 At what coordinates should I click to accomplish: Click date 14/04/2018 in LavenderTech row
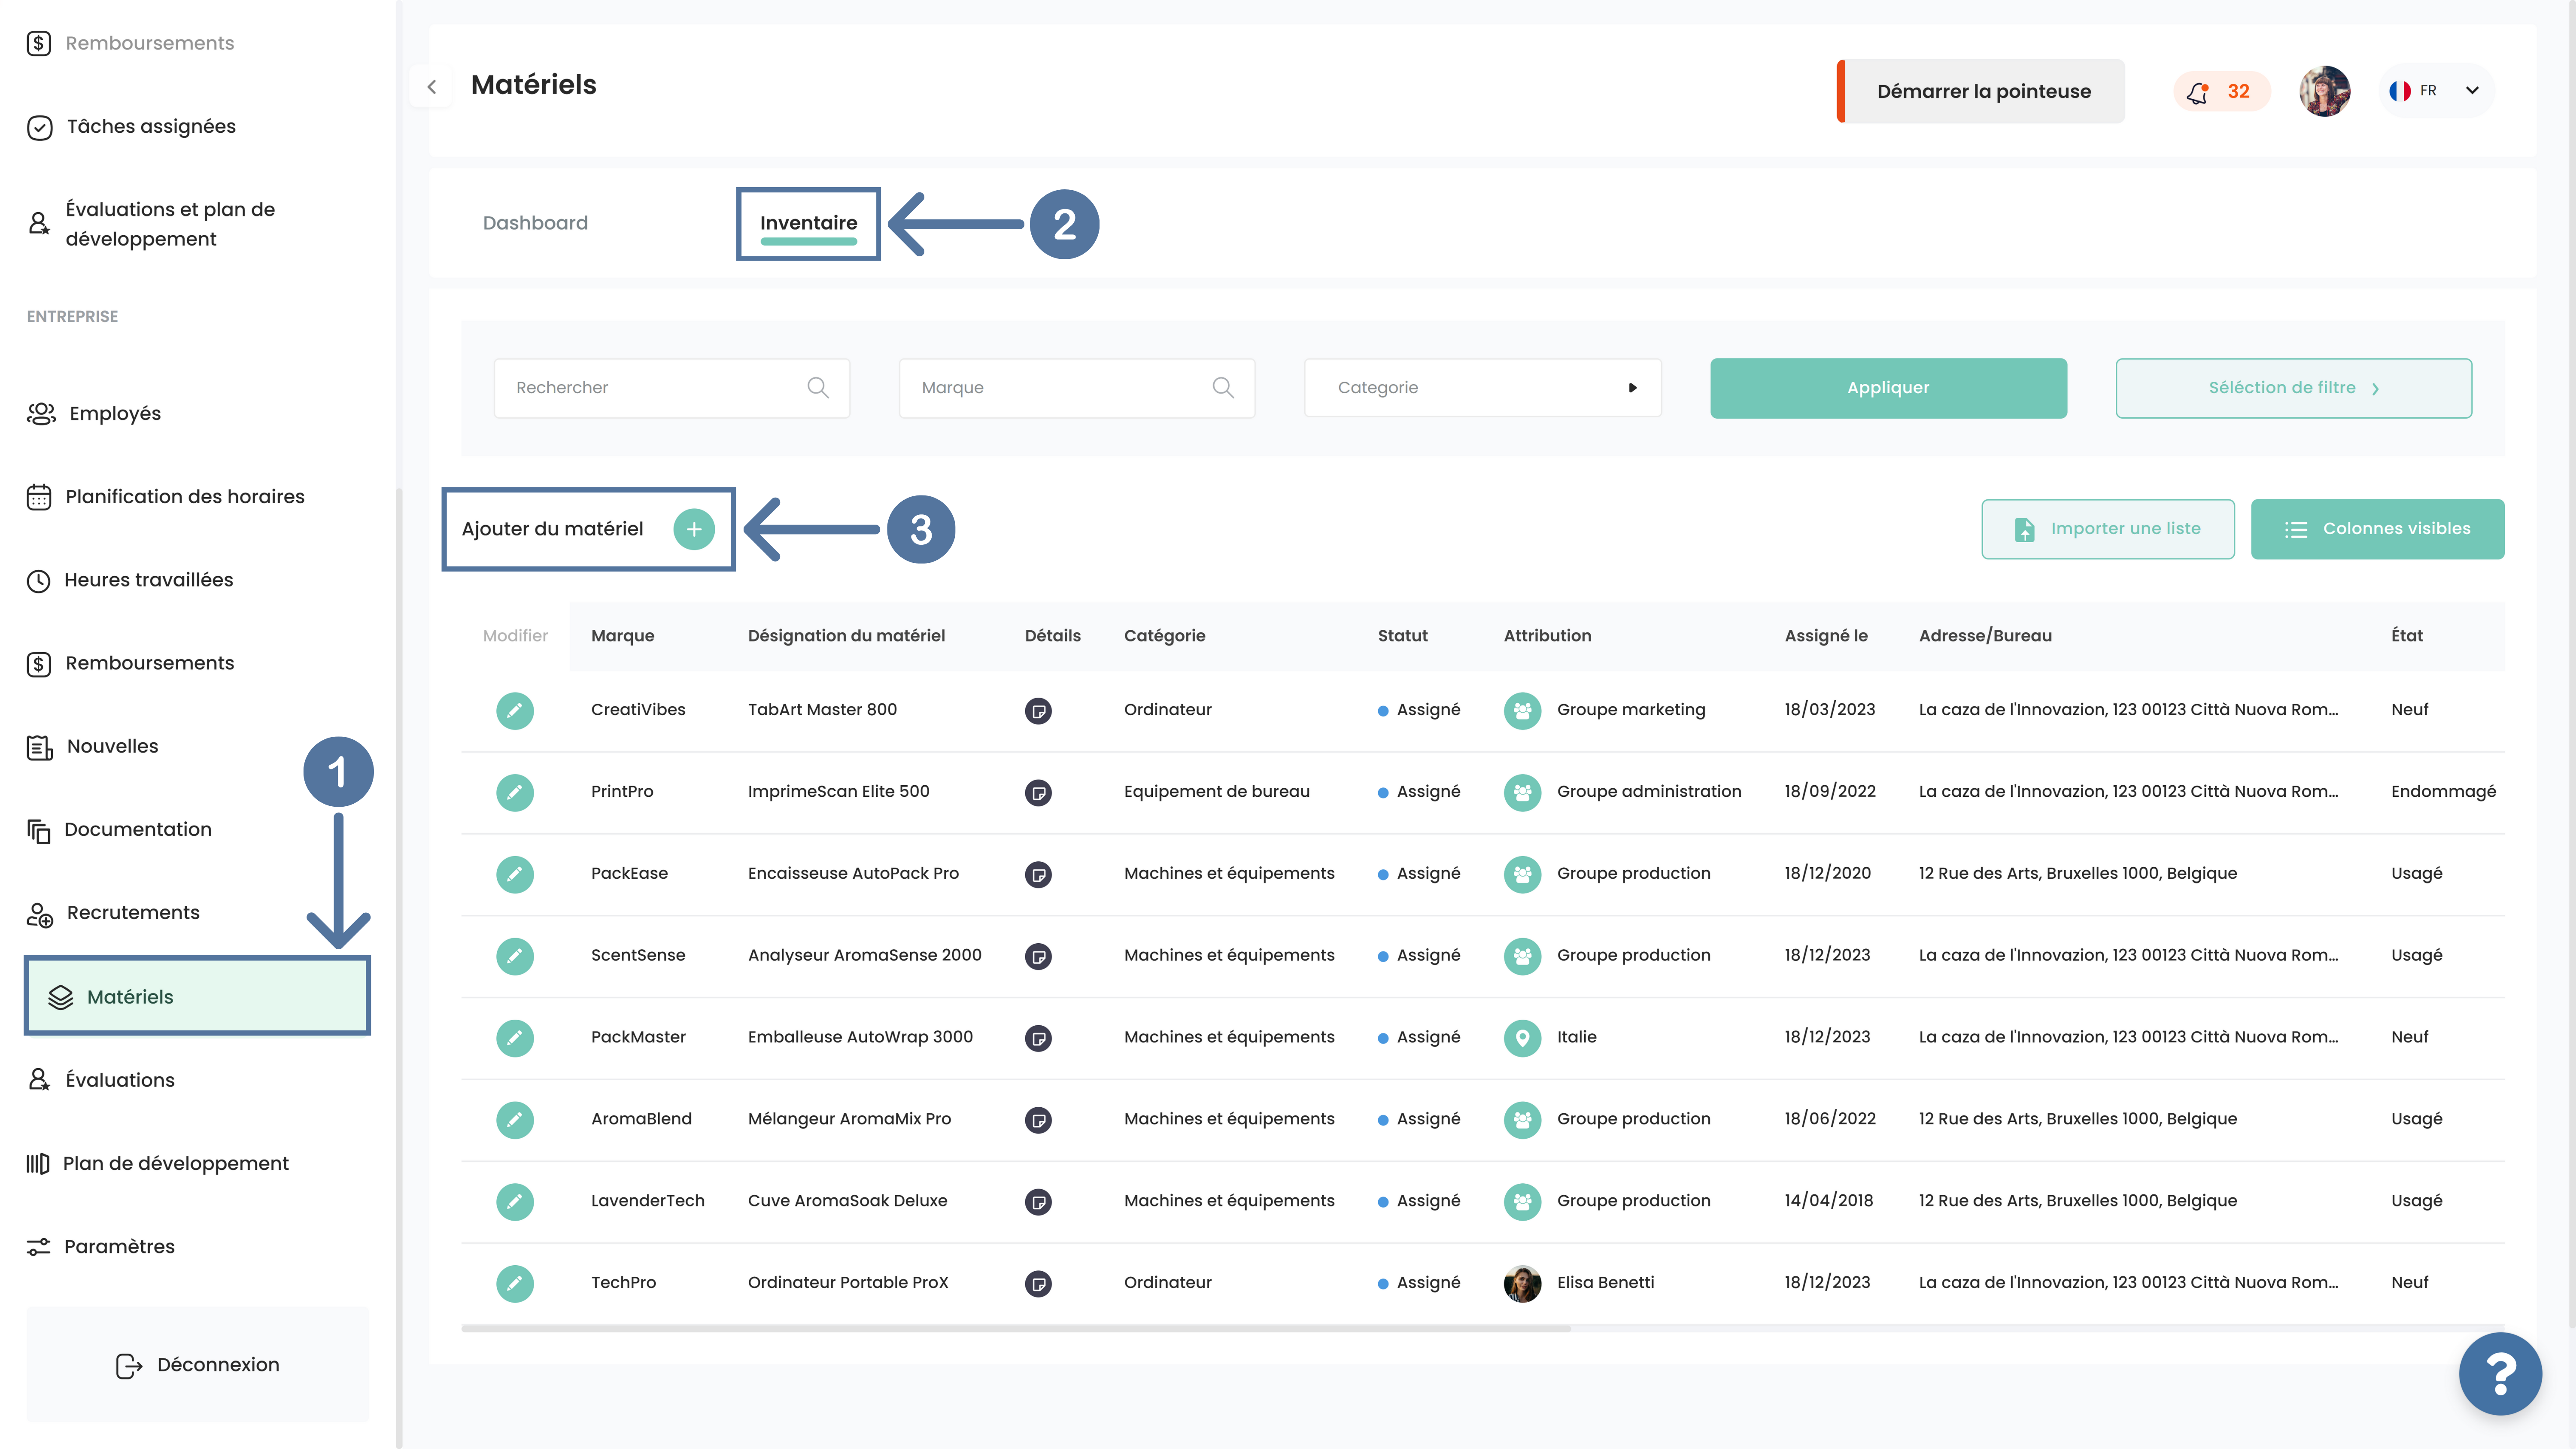(x=1828, y=1201)
